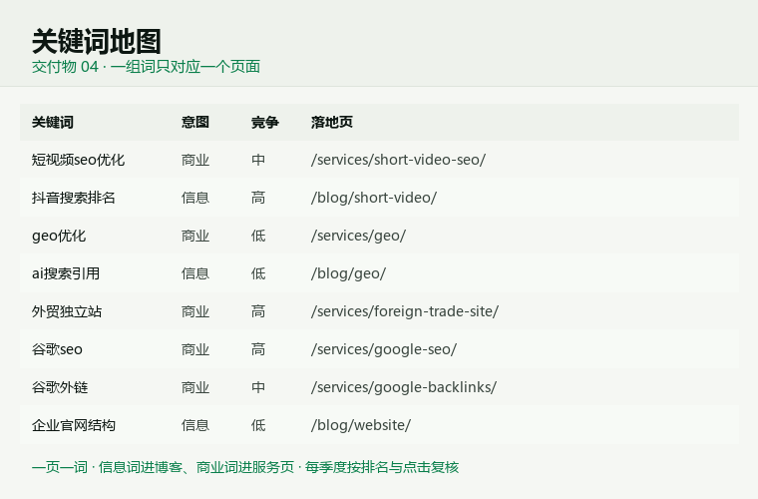This screenshot has width=758, height=499.
Task: Click the 意图 value in 短视频seo优化 row
Action: pos(195,160)
